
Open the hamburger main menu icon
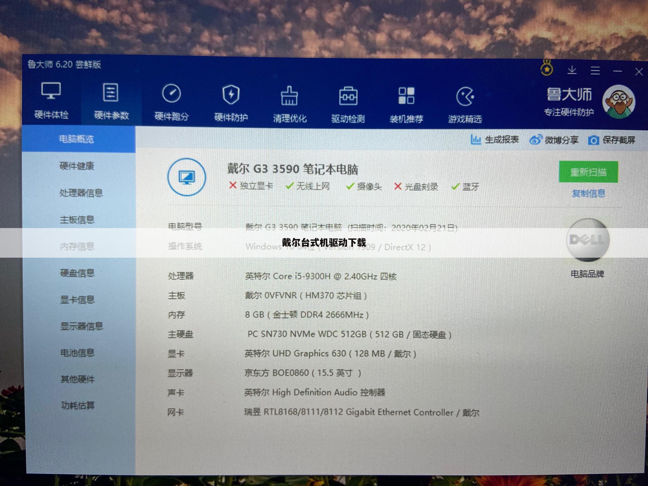pyautogui.click(x=595, y=70)
